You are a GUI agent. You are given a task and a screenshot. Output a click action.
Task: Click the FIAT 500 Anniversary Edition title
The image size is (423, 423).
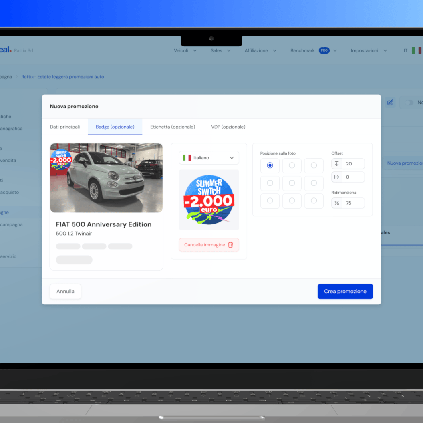tap(104, 224)
